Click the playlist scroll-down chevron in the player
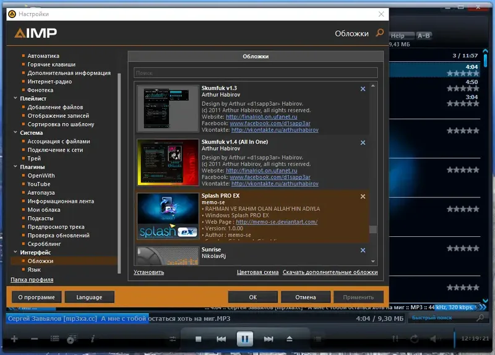Viewport: 495px width, 355px height. coord(485,301)
